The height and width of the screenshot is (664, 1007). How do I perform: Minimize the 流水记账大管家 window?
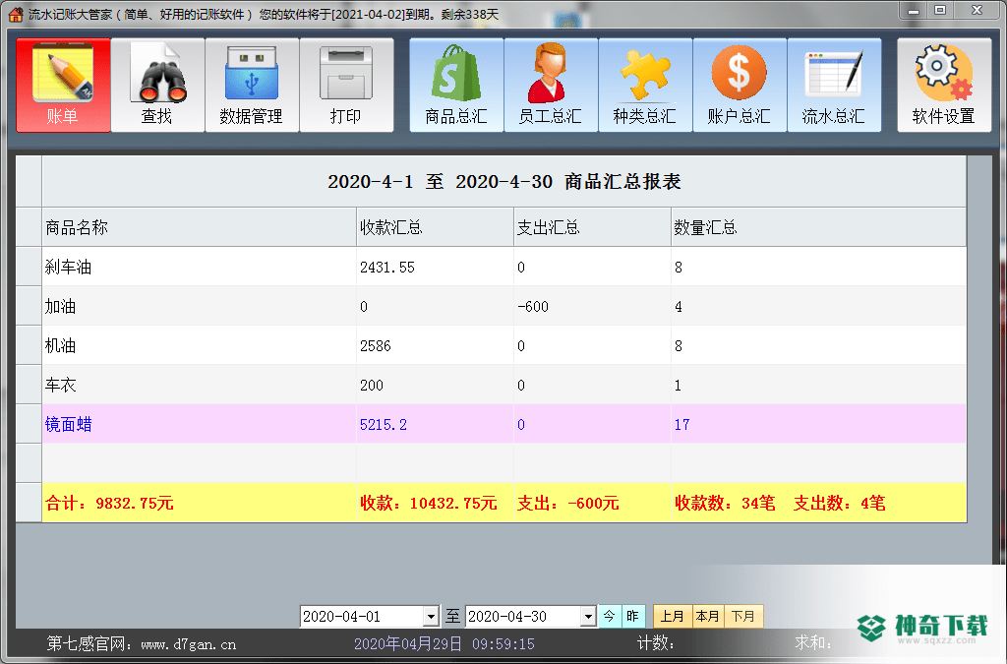coord(914,11)
